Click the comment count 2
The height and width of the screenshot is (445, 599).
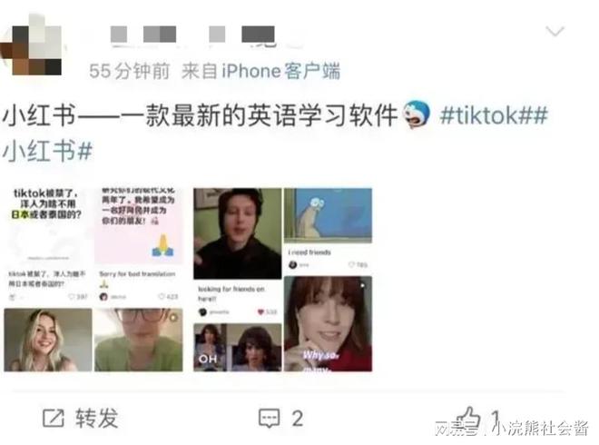click(x=298, y=419)
